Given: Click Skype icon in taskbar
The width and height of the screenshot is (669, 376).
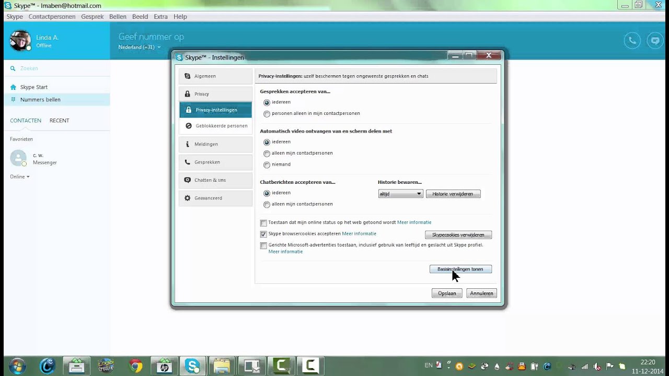Looking at the screenshot, I should coord(193,367).
